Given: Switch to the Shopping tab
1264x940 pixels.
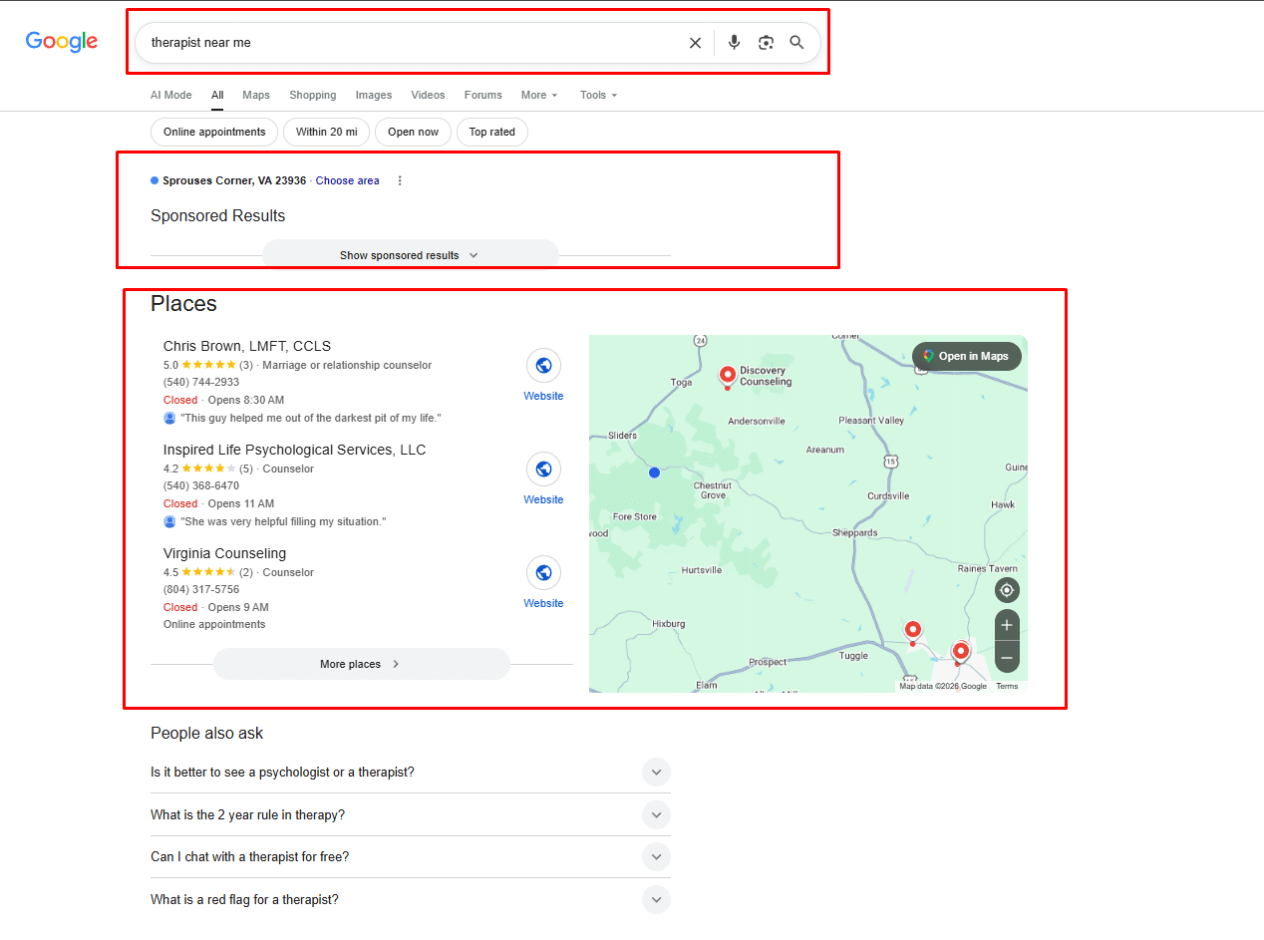Looking at the screenshot, I should click(x=313, y=95).
